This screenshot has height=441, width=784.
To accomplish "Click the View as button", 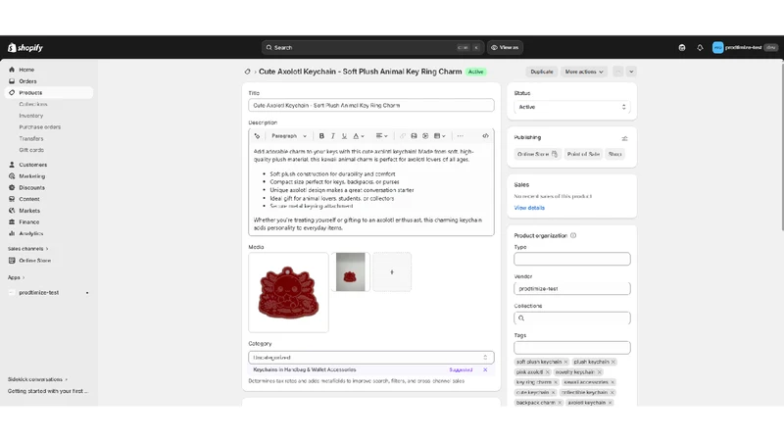I will 505,47.
